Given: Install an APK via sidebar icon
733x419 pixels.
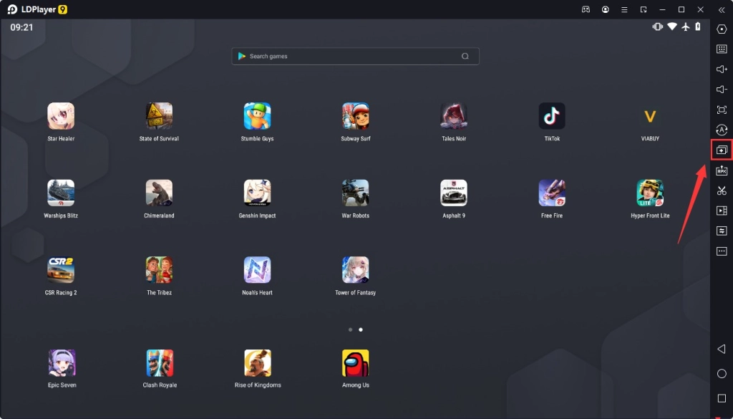Looking at the screenshot, I should pyautogui.click(x=722, y=170).
